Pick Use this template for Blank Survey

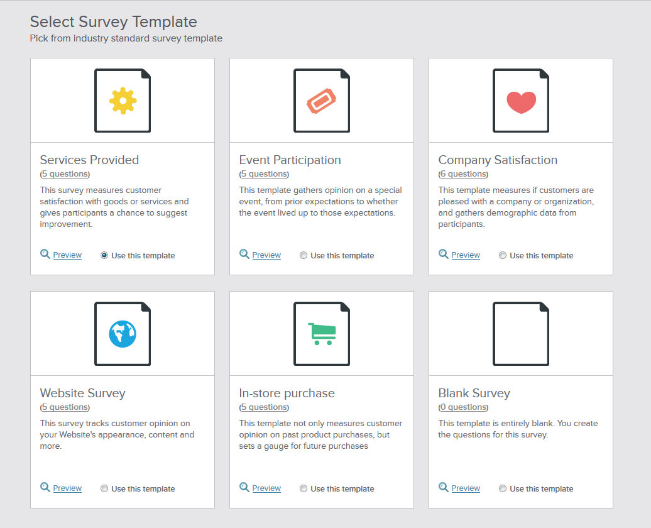503,488
